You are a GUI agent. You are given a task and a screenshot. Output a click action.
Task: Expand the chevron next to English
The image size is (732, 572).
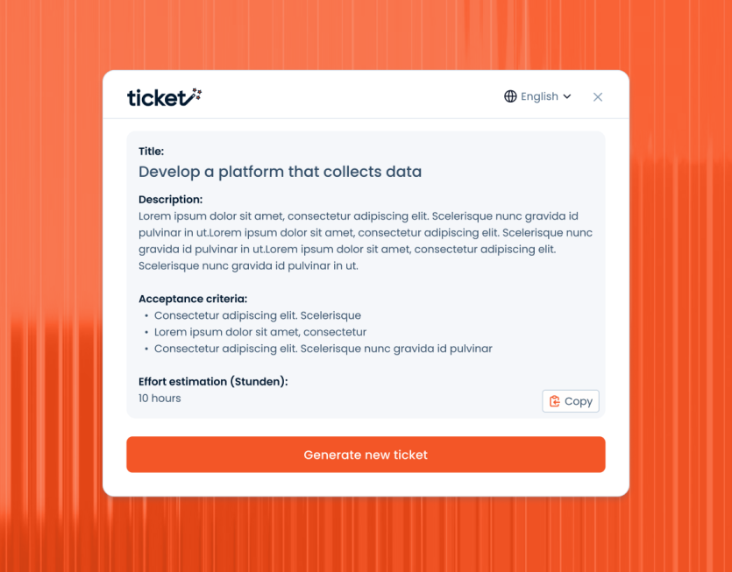coord(567,96)
